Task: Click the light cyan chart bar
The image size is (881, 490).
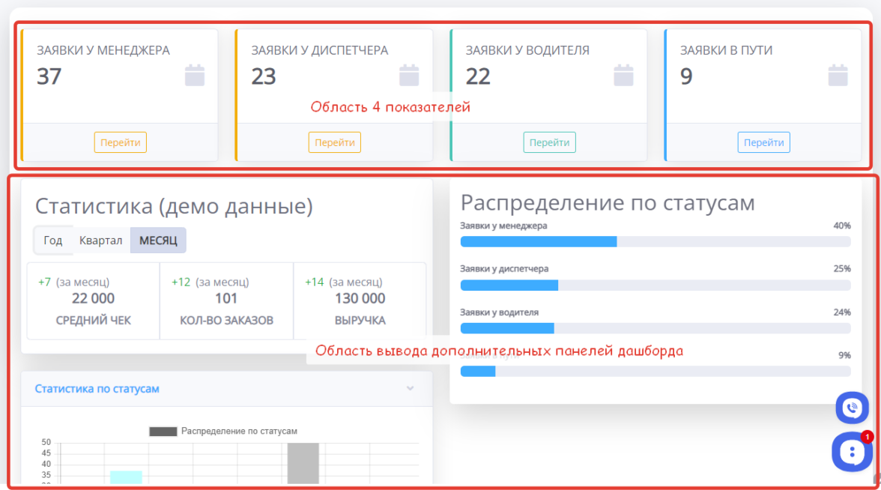Action: point(126,477)
